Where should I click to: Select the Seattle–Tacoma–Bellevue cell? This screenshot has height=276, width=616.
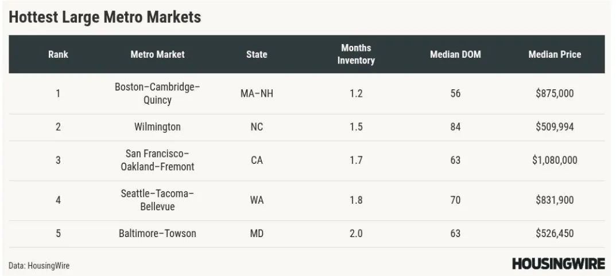[x=157, y=200]
